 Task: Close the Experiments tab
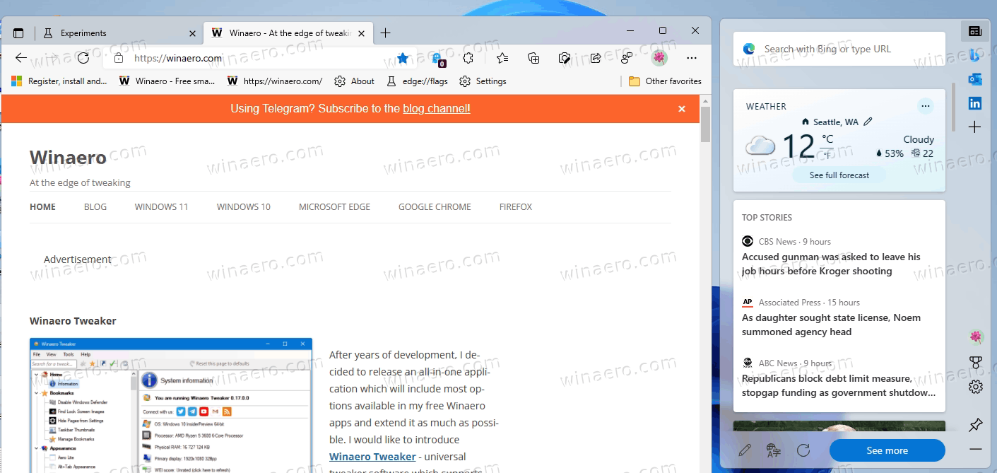[192, 33]
